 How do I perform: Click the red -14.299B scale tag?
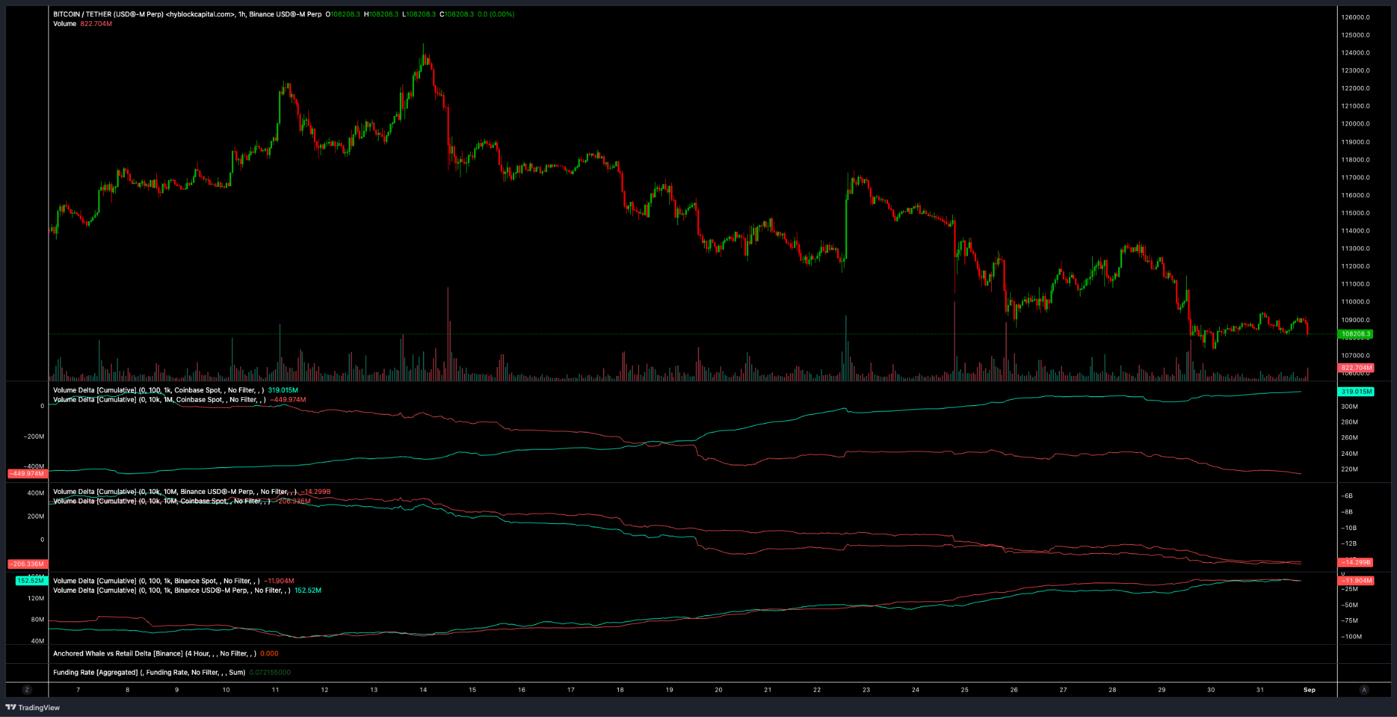click(x=1354, y=562)
